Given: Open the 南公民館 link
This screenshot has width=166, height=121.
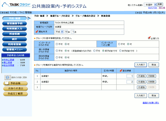Looking at the screenshot, I should pyautogui.click(x=8, y=62).
